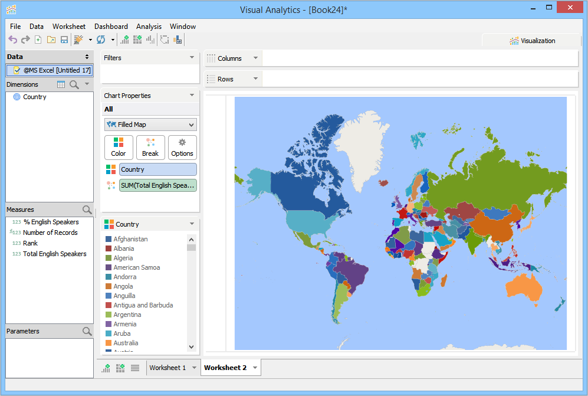Image resolution: width=588 pixels, height=396 pixels.
Task: Open the Dimensions pane dropdown arrow
Action: (x=87, y=84)
